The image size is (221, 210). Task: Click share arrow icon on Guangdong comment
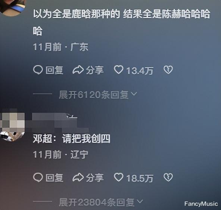[78, 70]
